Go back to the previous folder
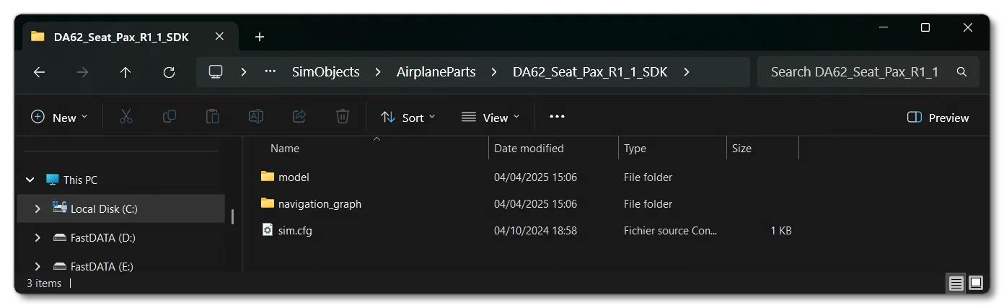Viewport: 1004px width, 308px height. pos(40,72)
